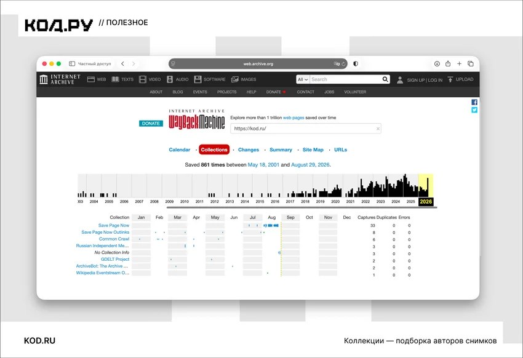
Task: Click the Internet Archive search field
Action: point(346,79)
